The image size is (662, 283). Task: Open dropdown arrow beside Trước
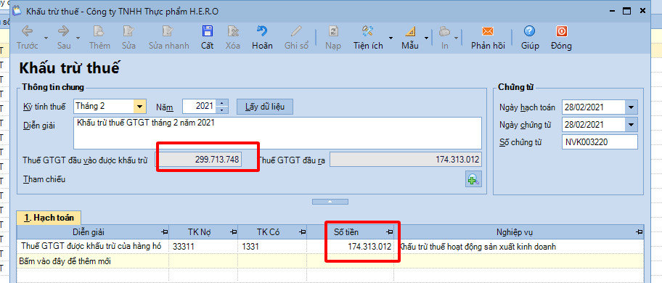[x=46, y=38]
